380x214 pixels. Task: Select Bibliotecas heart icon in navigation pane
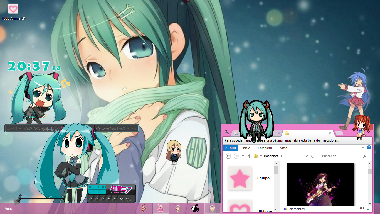(240, 206)
